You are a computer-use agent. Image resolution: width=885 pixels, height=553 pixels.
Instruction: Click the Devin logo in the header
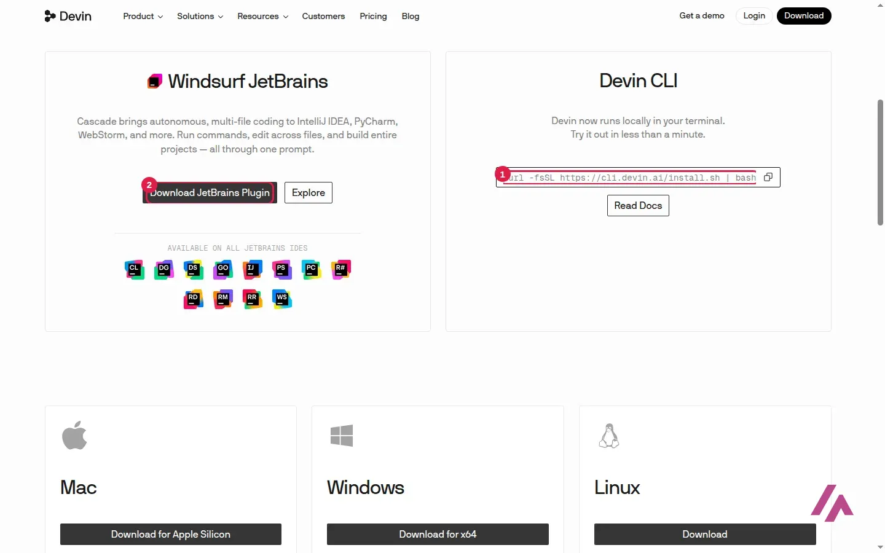click(x=68, y=16)
